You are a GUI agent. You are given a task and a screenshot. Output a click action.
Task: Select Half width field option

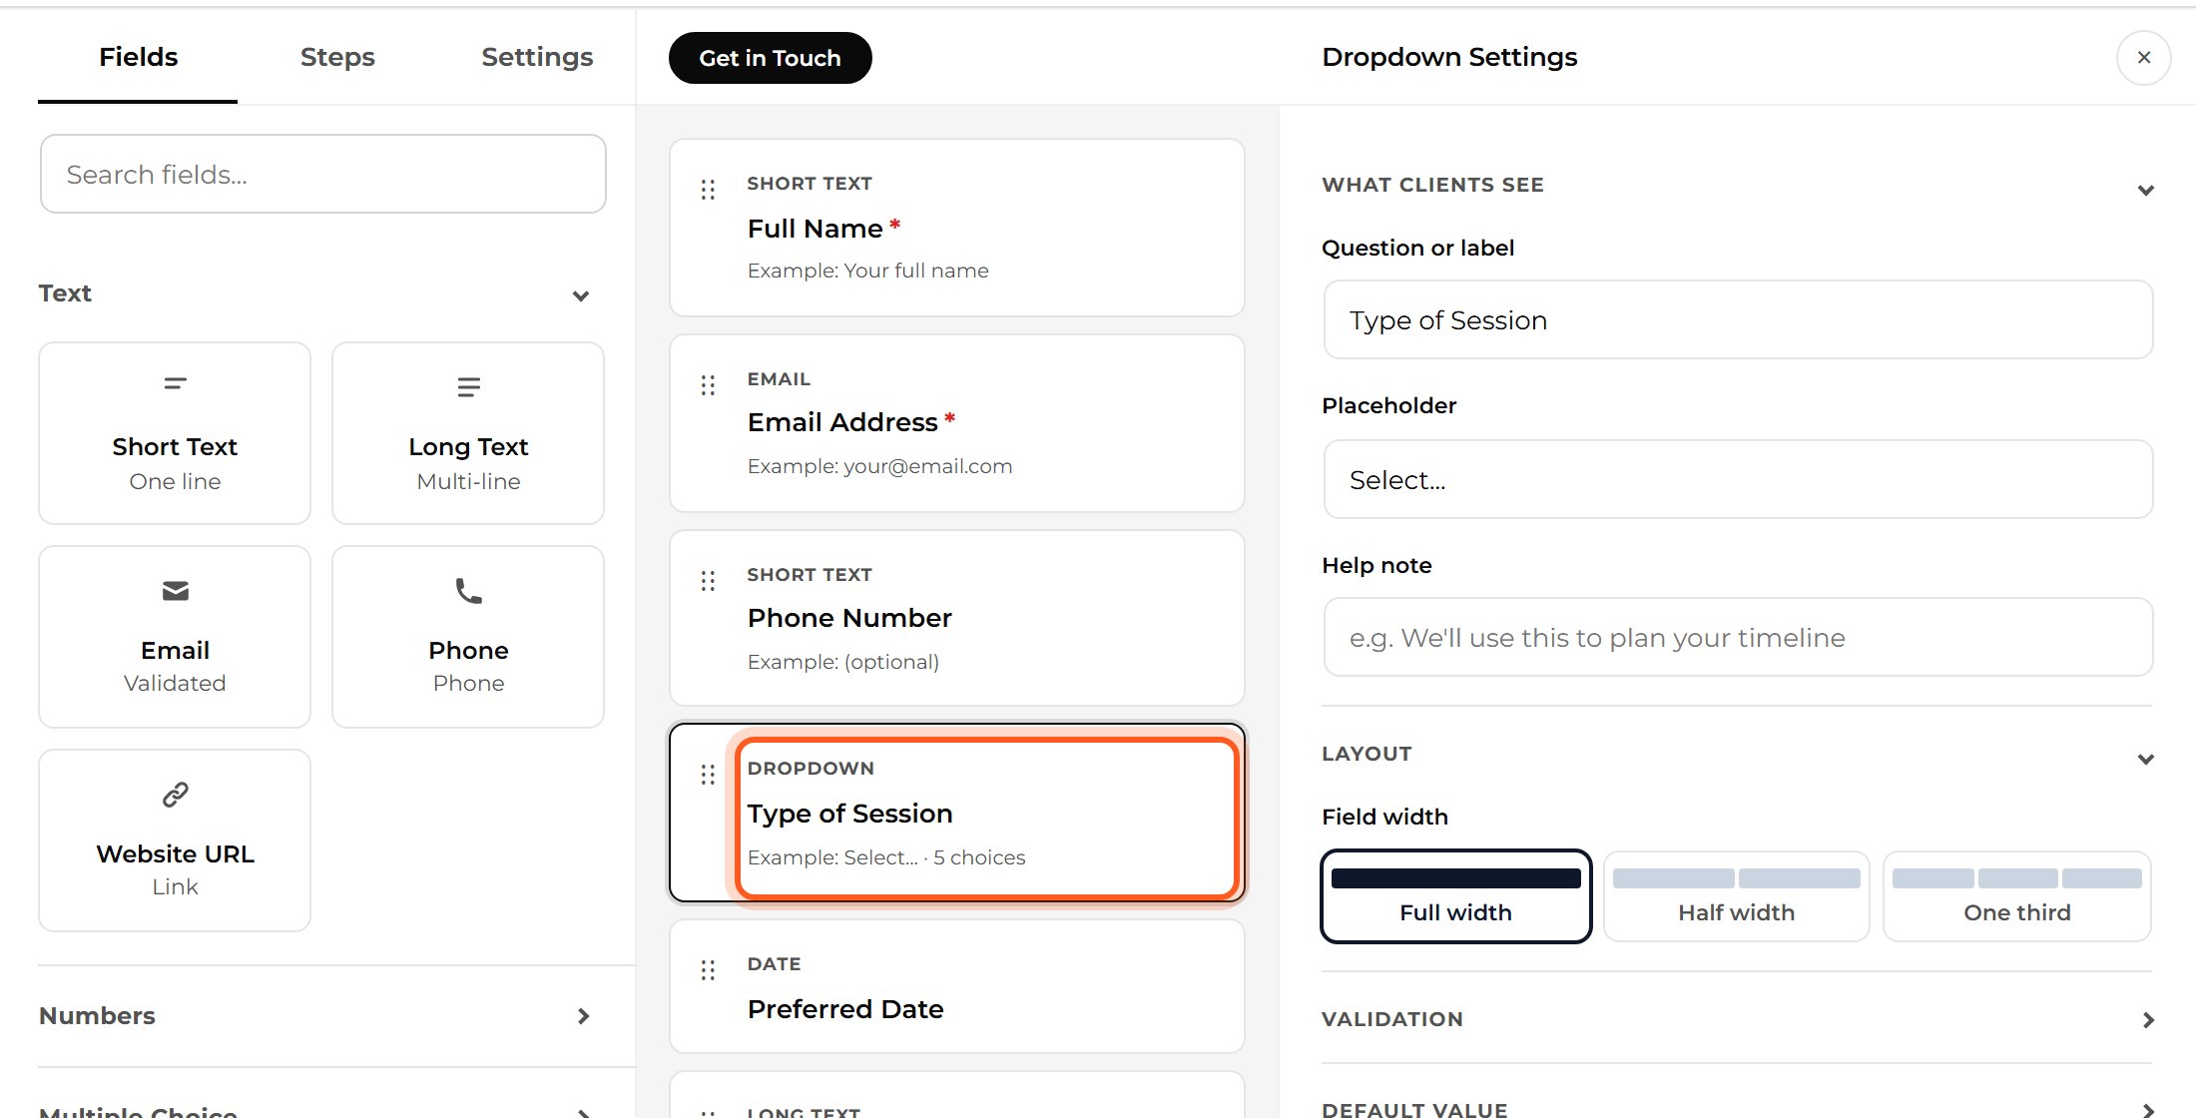point(1736,896)
